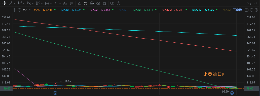Delete drawings with the trash icon

click(x=104, y=3)
